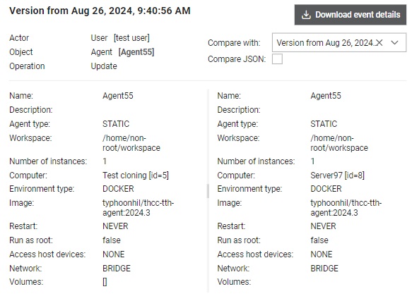The height and width of the screenshot is (301, 412).
Task: Click the right Network BRIDGE value
Action: pyautogui.click(x=324, y=269)
